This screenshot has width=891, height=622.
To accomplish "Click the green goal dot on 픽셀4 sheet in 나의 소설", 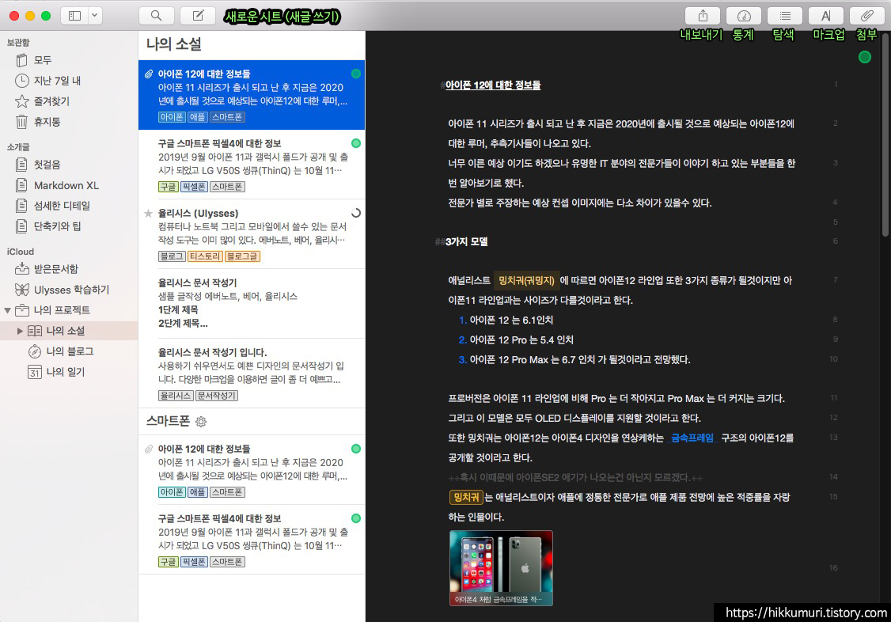I will click(356, 143).
